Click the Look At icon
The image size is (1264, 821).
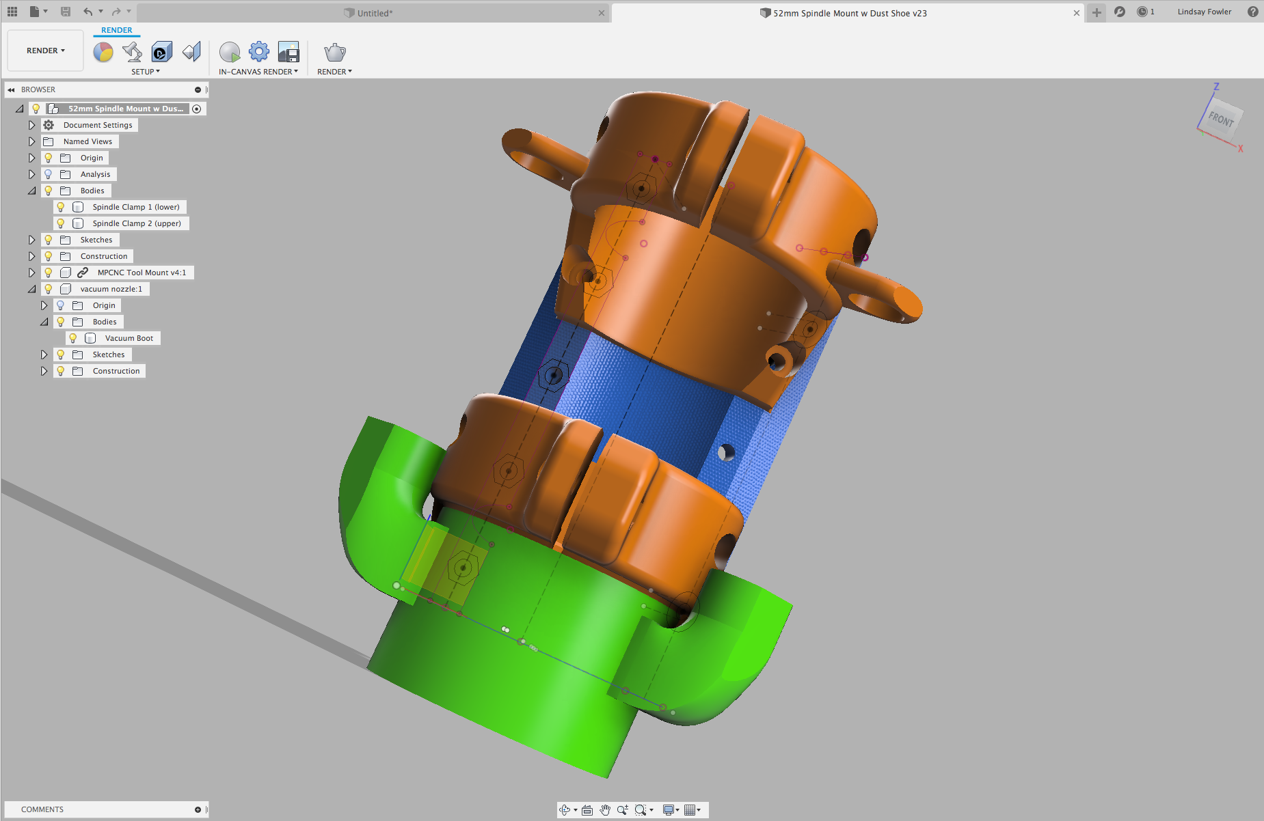[x=587, y=810]
